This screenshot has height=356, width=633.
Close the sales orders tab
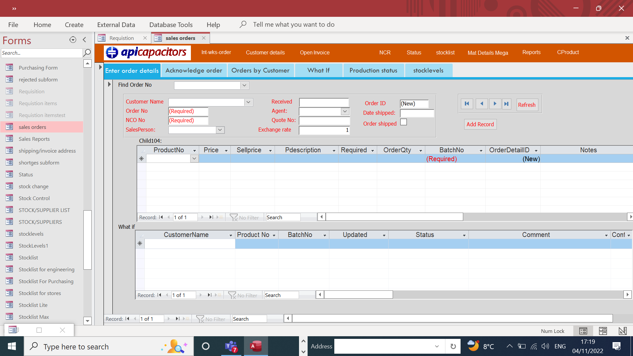click(x=204, y=38)
